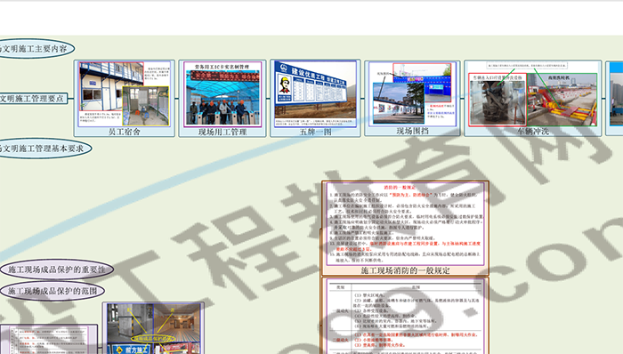This screenshot has height=354, width=623.
Task: Open the 员工宿舍 image card
Action: tap(125, 99)
